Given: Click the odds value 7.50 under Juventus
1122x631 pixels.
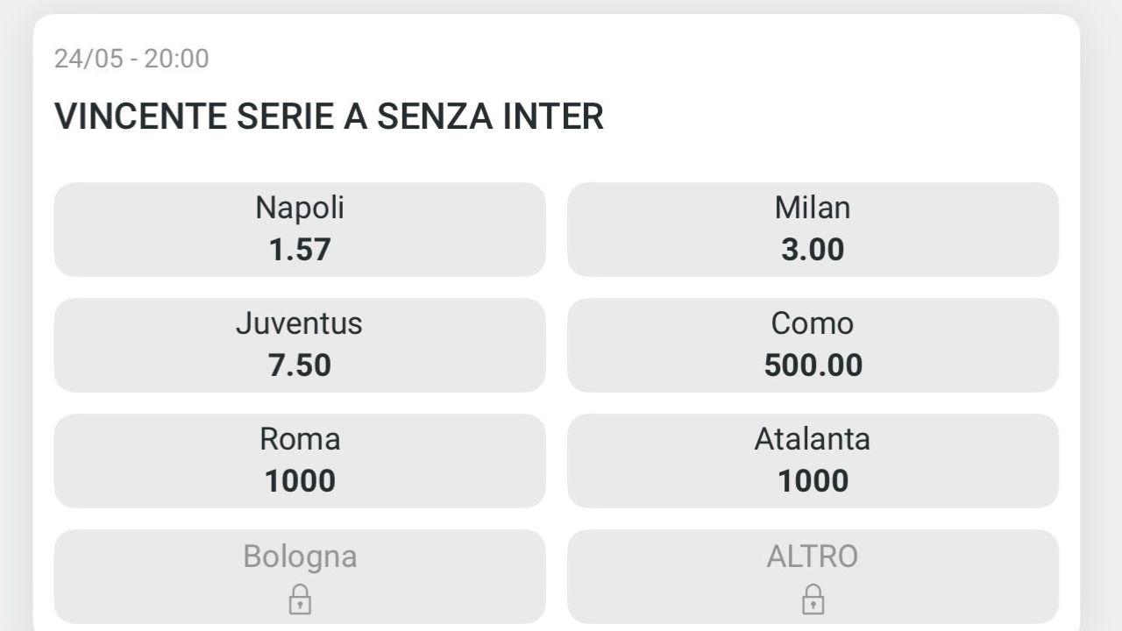Looking at the screenshot, I should pyautogui.click(x=301, y=365).
